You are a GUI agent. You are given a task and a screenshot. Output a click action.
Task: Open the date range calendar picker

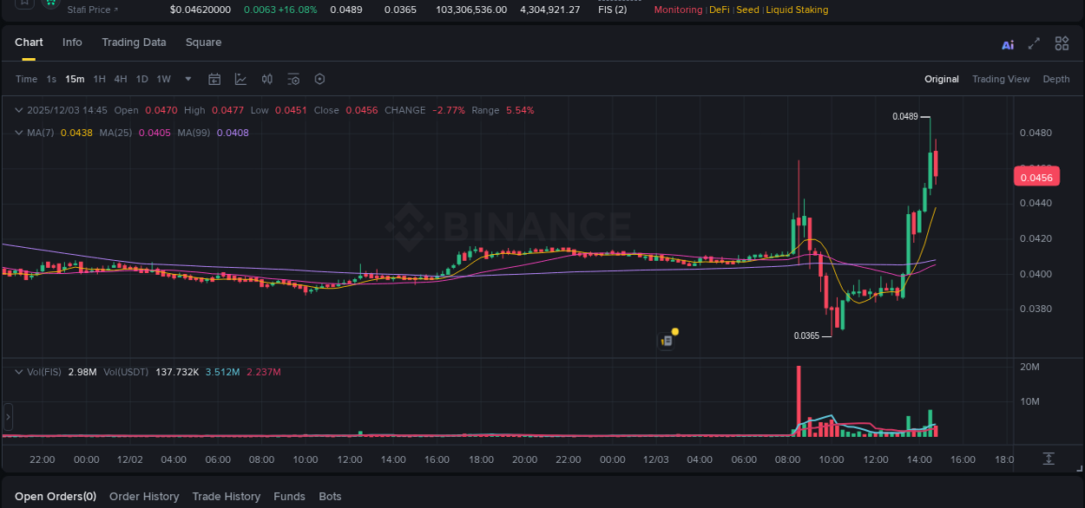tap(214, 79)
